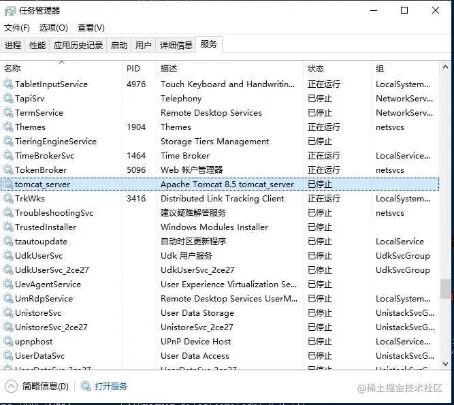Viewport: 454px width, 405px height.
Task: Click Web 帐户管理器 description cell
Action: (192, 169)
